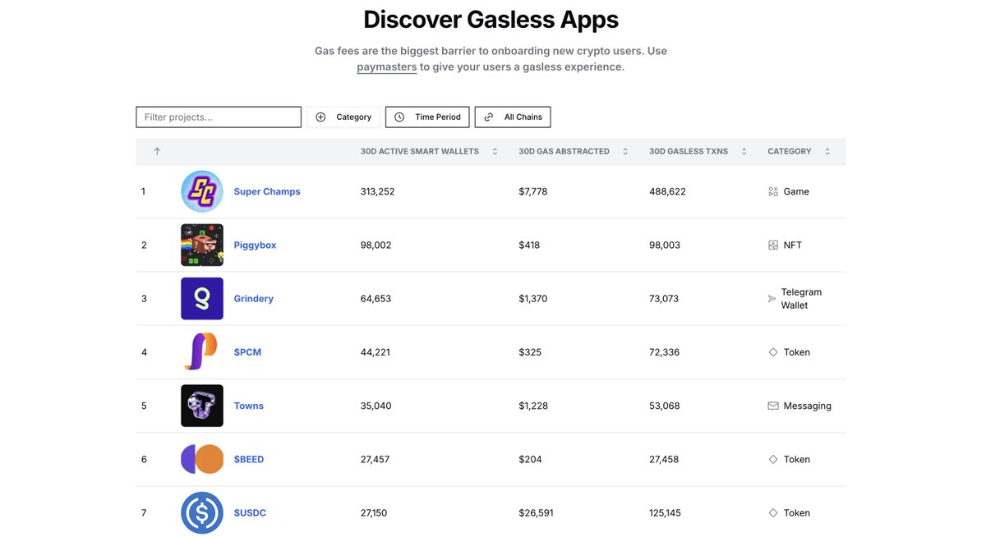986x537 pixels.
Task: Click the 27,150 wallets value for $USDC
Action: click(x=373, y=513)
